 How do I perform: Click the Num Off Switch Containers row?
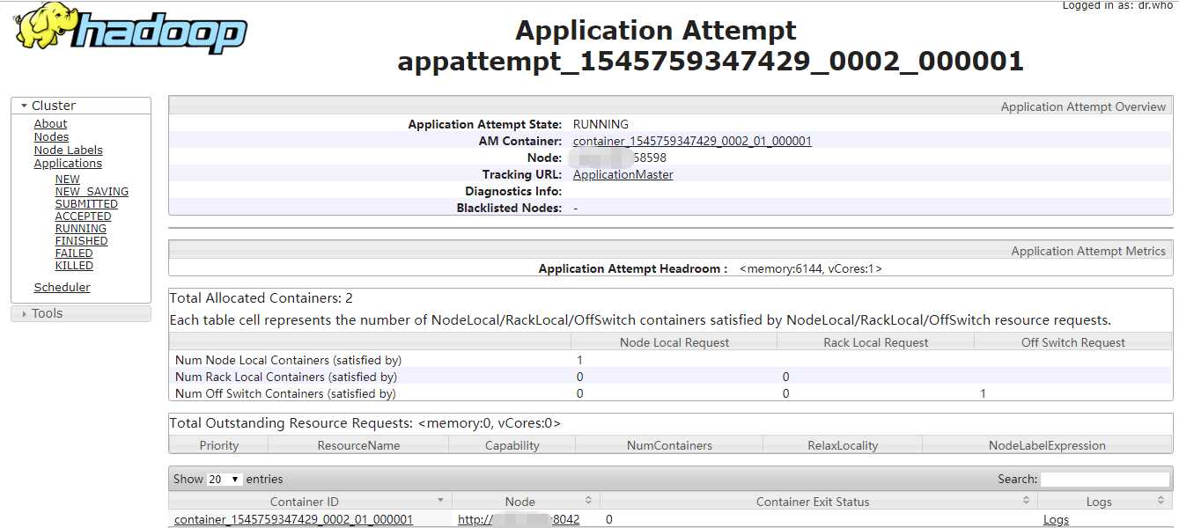coord(670,393)
